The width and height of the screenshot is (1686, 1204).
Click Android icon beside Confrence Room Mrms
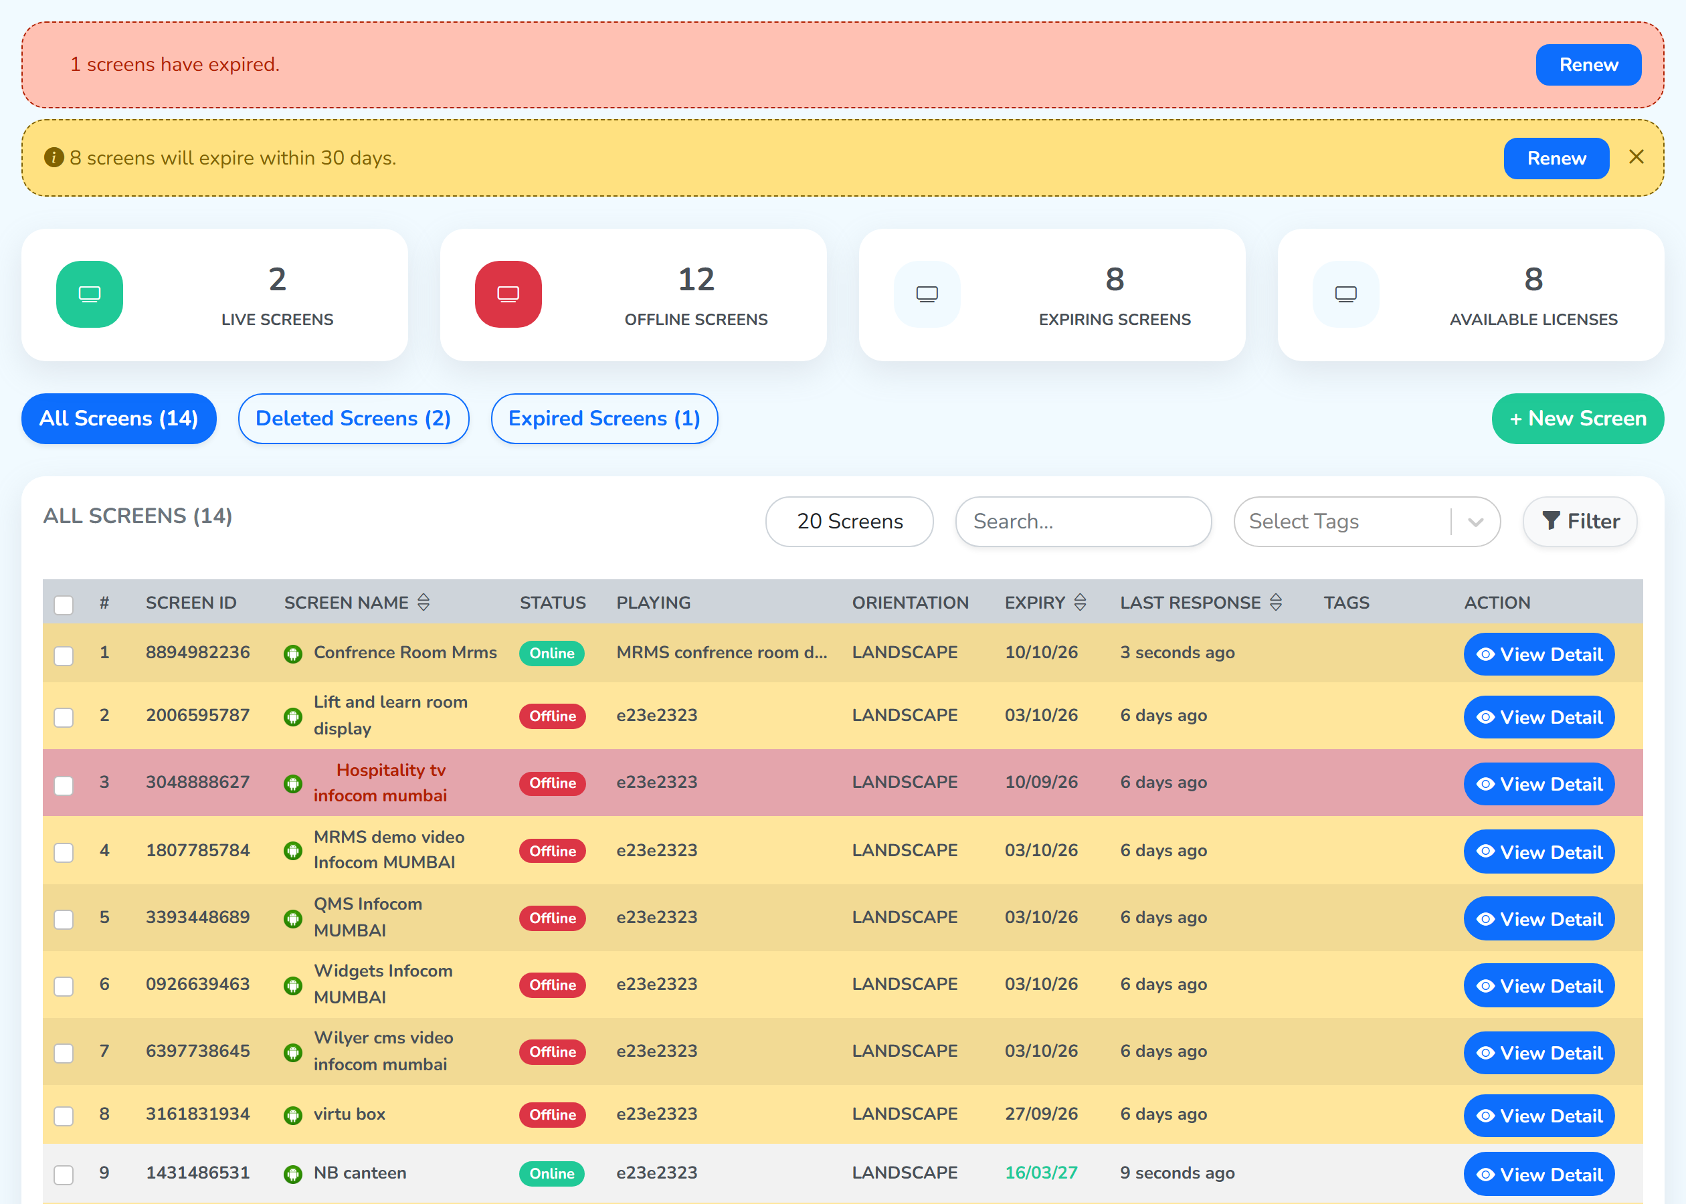[x=293, y=654]
